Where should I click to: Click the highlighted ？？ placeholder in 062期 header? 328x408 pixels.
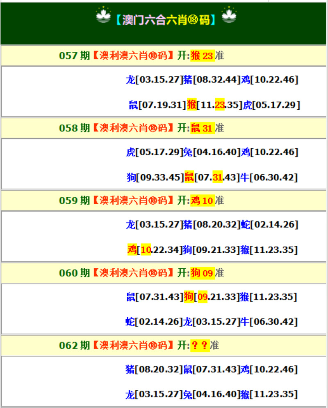[x=200, y=346]
